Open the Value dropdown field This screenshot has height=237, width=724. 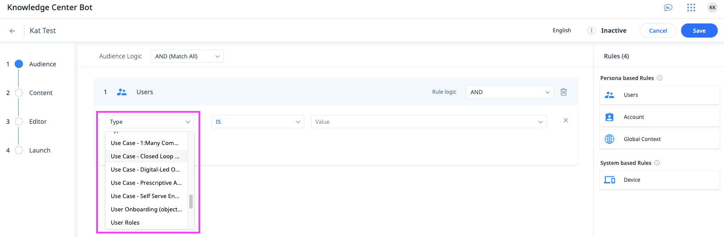click(429, 122)
